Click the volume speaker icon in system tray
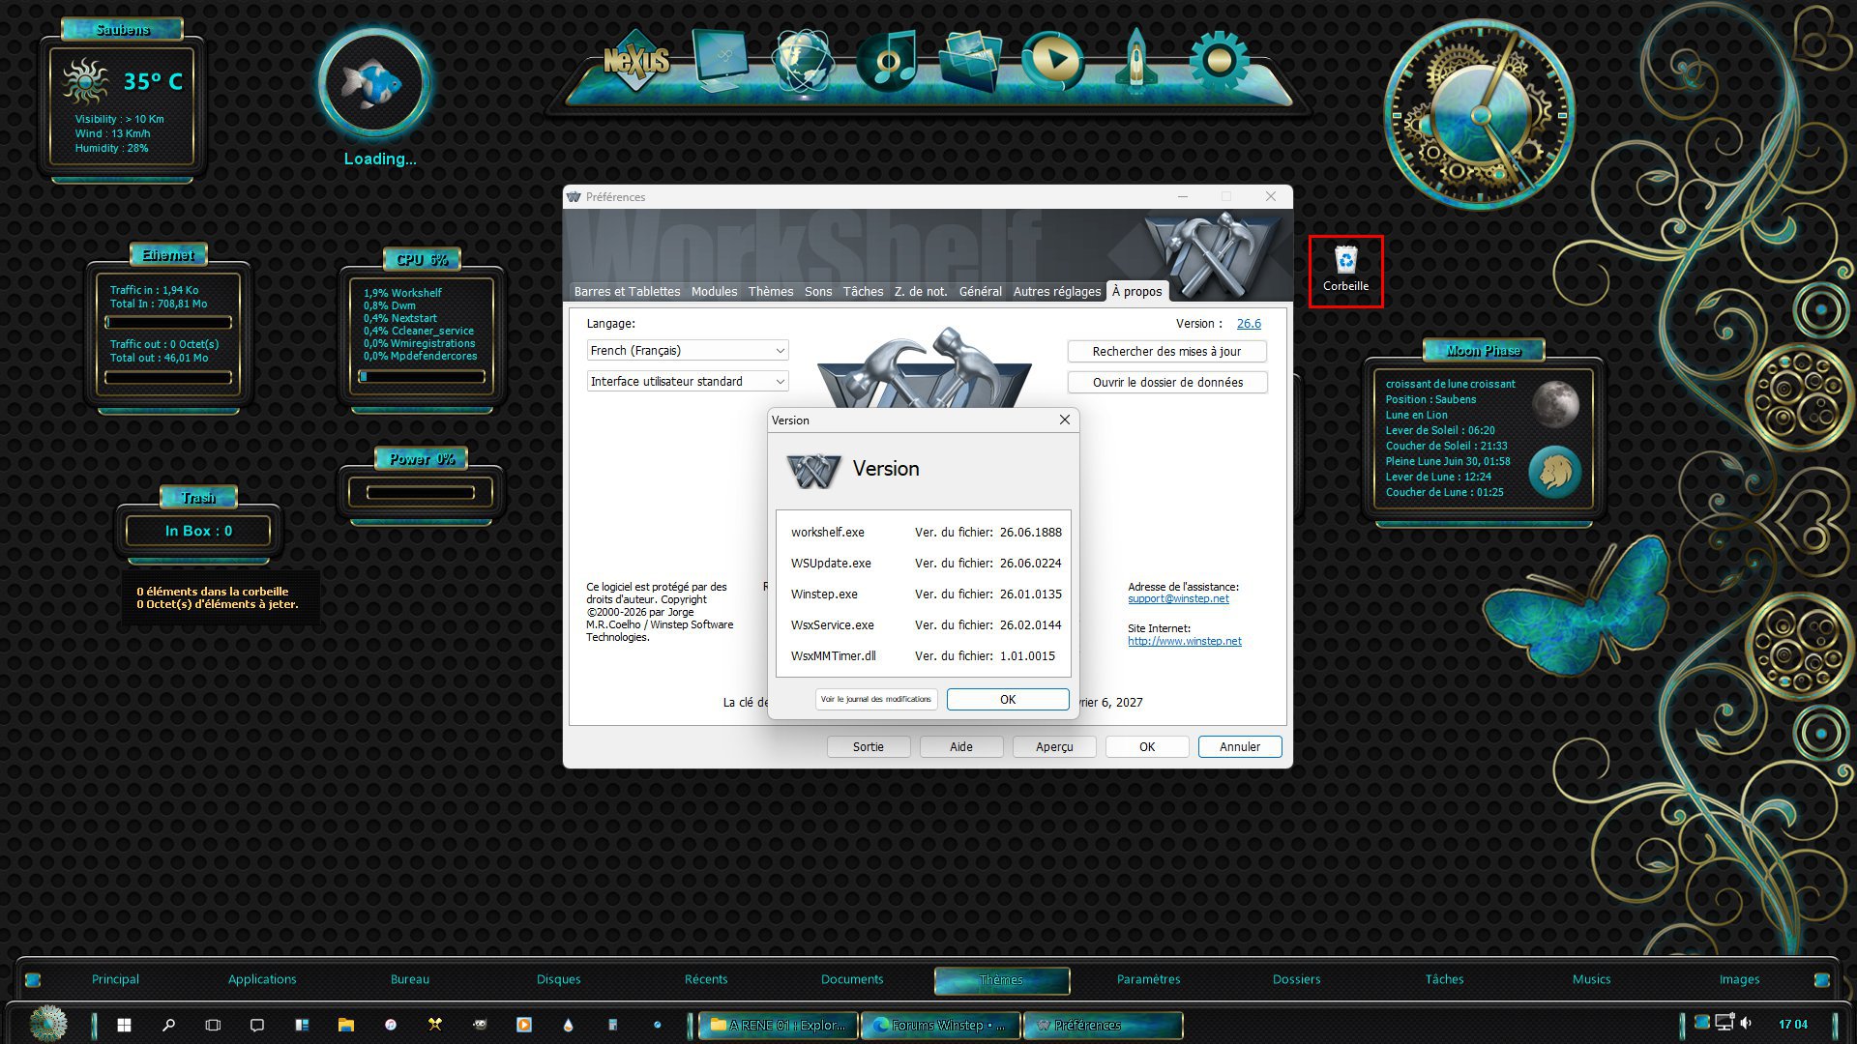This screenshot has height=1044, width=1857. click(x=1746, y=1023)
